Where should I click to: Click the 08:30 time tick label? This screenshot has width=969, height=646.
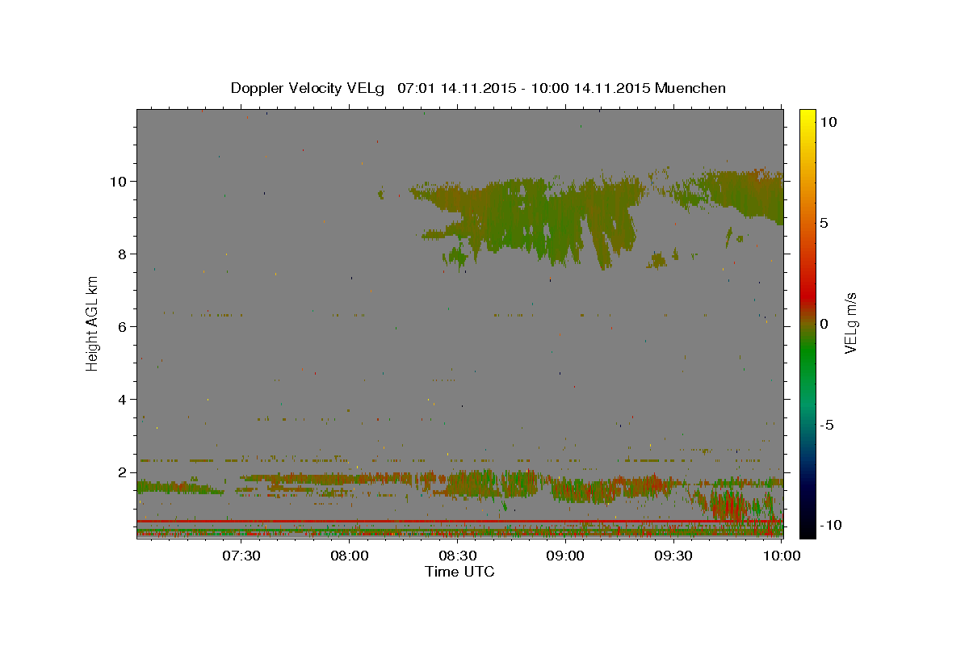[x=458, y=556]
